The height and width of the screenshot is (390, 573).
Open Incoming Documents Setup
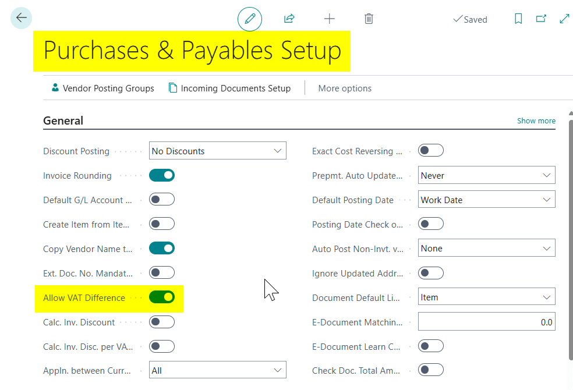229,88
